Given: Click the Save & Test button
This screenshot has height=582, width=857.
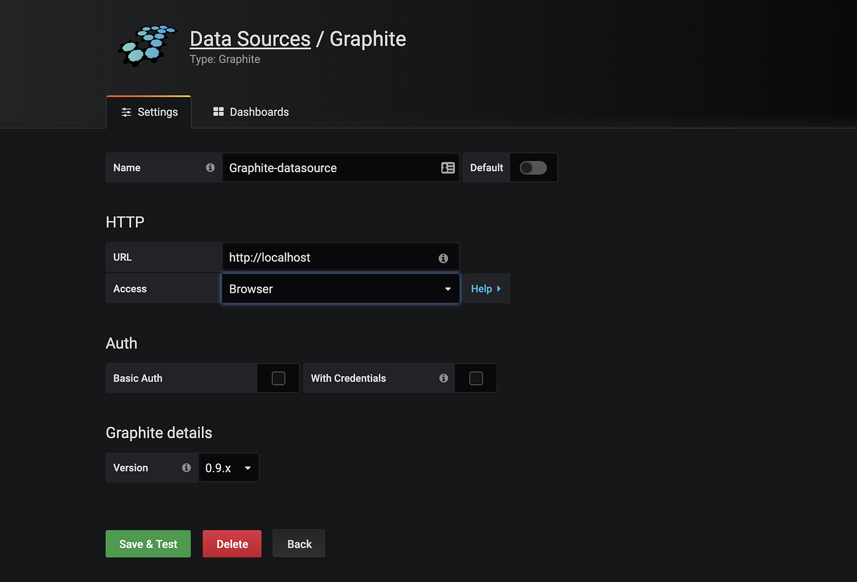Looking at the screenshot, I should tap(148, 544).
